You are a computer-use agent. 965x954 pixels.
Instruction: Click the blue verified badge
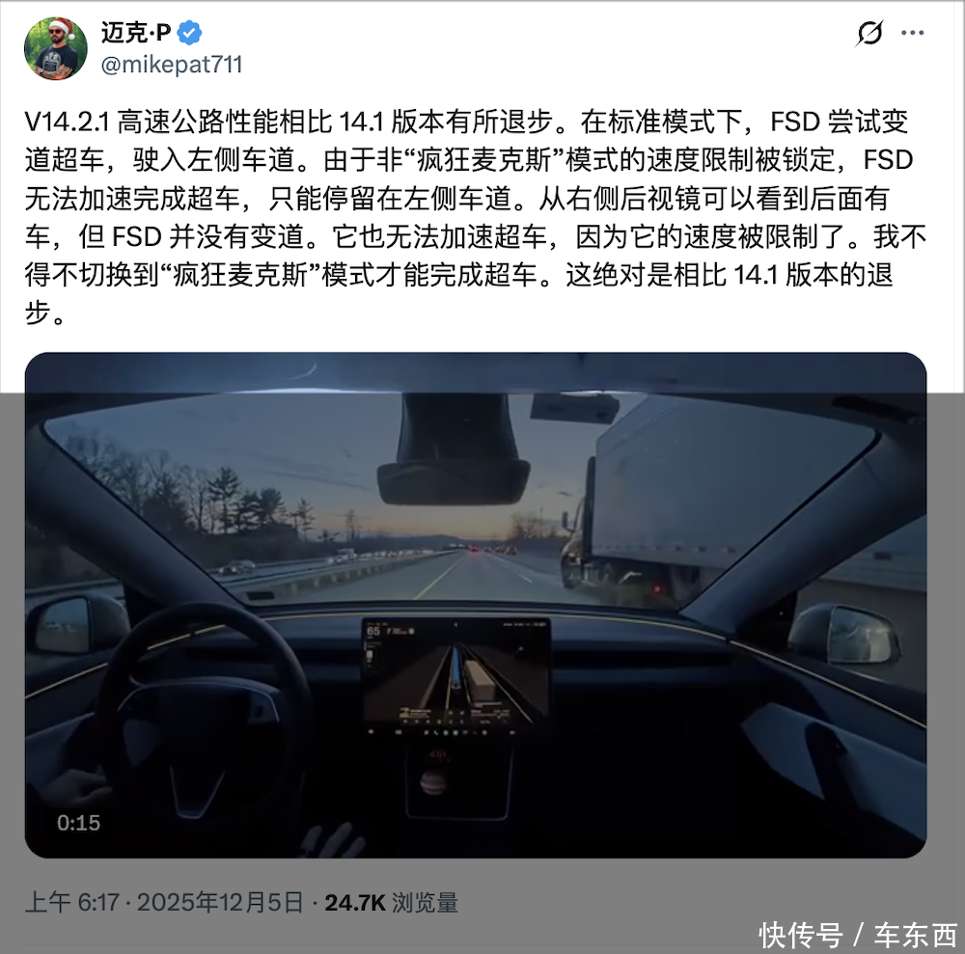189,33
